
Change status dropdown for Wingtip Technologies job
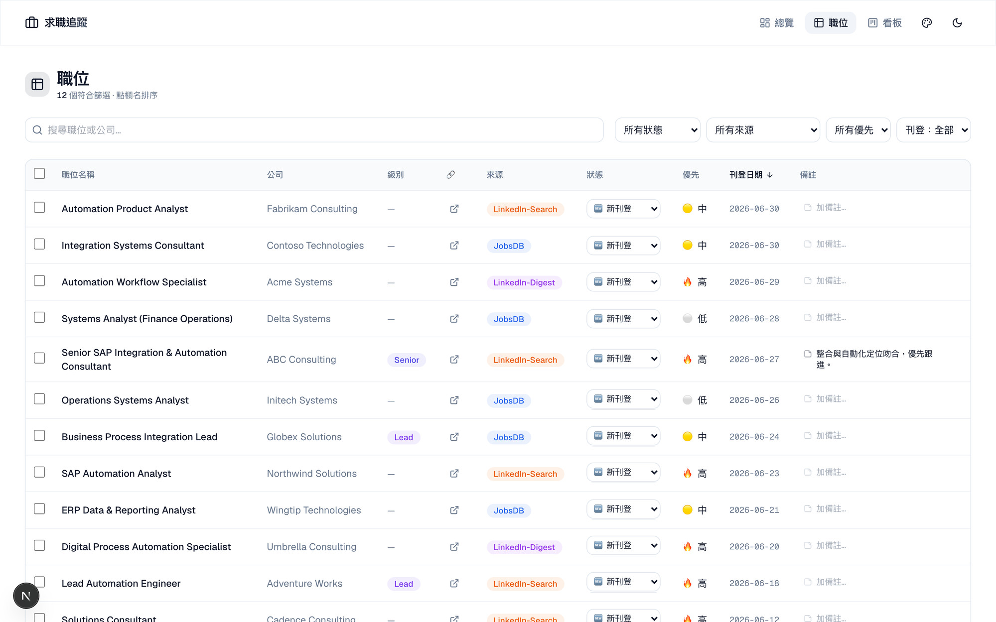(x=623, y=509)
